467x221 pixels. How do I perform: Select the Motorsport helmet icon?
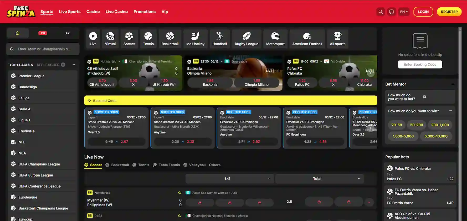pyautogui.click(x=275, y=39)
